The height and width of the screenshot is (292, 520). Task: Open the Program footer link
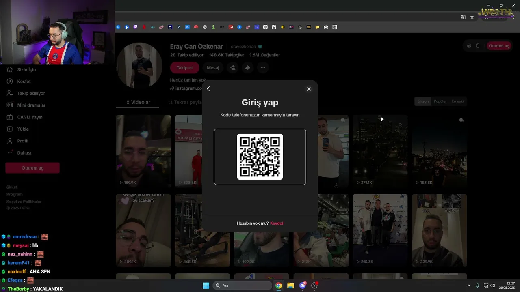pyautogui.click(x=15, y=194)
